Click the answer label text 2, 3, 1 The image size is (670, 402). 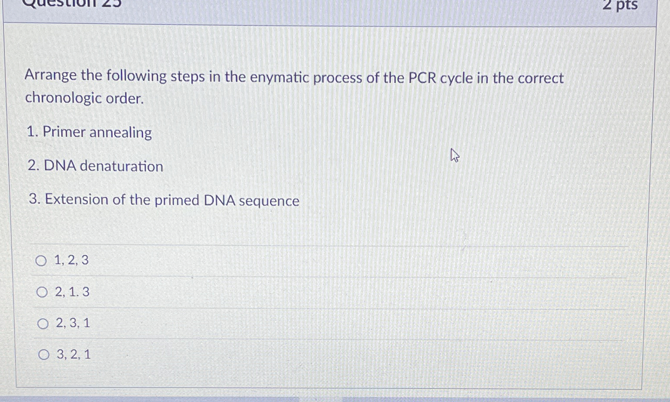pos(73,323)
